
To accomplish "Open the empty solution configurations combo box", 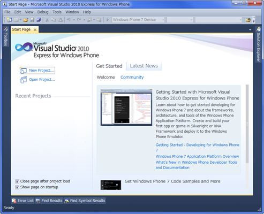I will [x=180, y=20].
